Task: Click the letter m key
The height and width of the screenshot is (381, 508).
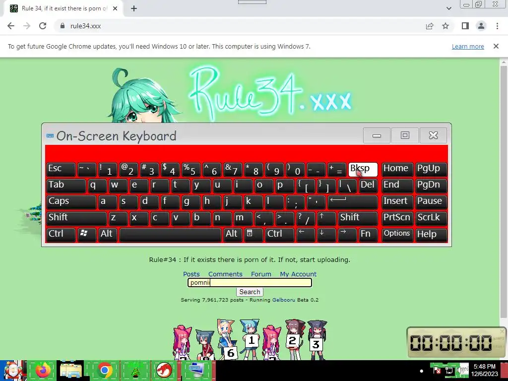Action: (243, 218)
